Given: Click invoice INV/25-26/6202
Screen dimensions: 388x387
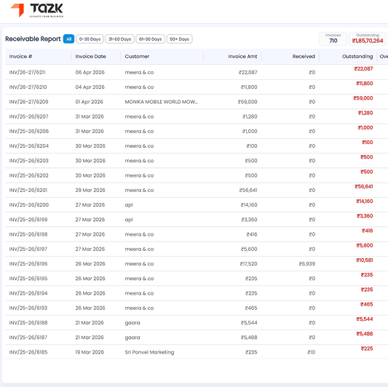Looking at the screenshot, I should click(x=28, y=175).
